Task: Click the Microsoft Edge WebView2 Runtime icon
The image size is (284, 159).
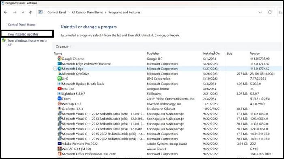Action: [59, 64]
